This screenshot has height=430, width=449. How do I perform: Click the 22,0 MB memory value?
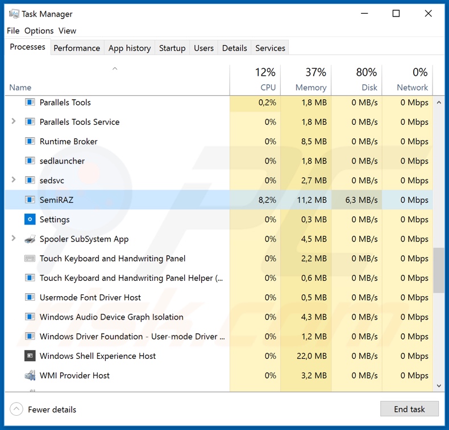(x=312, y=356)
